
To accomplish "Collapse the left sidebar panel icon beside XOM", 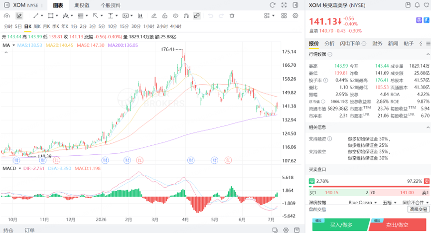I will pyautogui.click(x=6, y=5).
